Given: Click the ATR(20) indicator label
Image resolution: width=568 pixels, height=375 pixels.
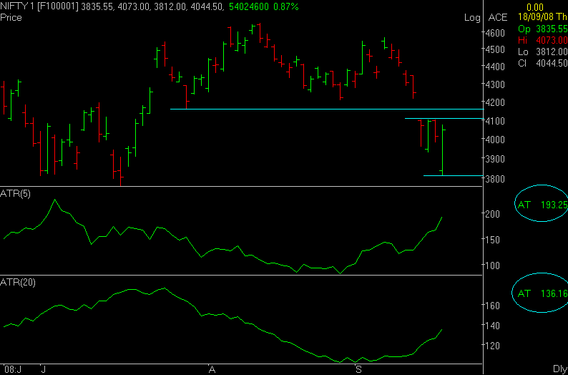Looking at the screenshot, I should 18,282.
